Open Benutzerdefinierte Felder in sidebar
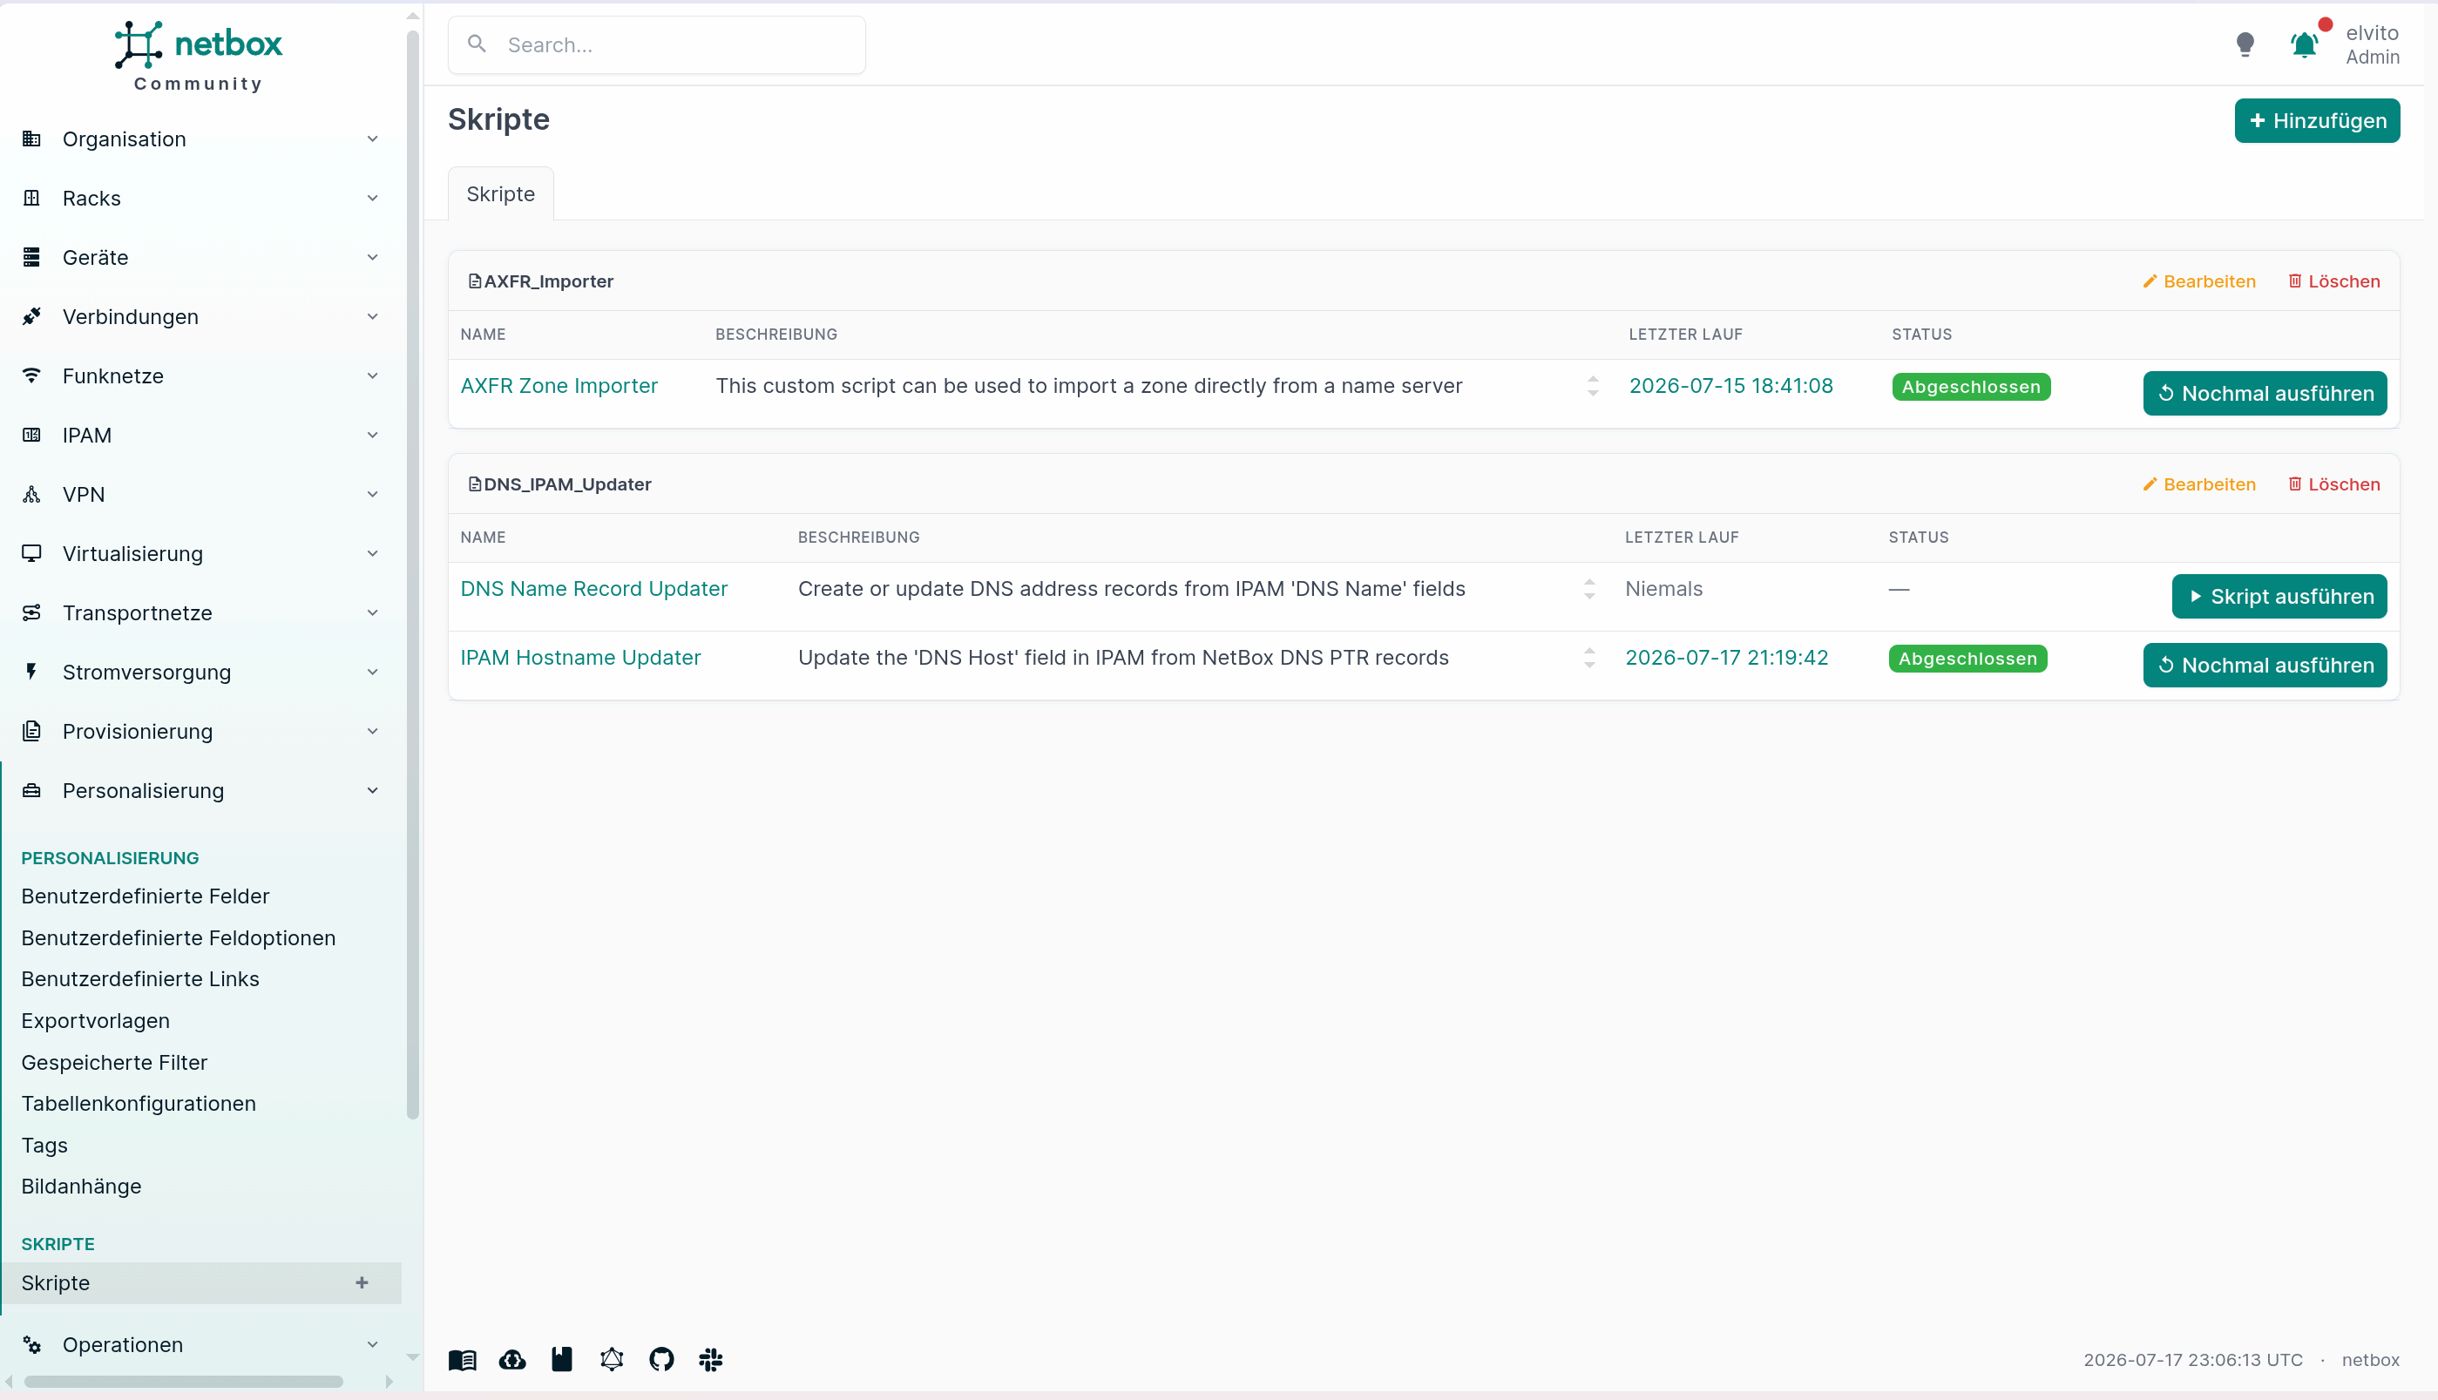Viewport: 2438px width, 1400px height. pos(146,896)
